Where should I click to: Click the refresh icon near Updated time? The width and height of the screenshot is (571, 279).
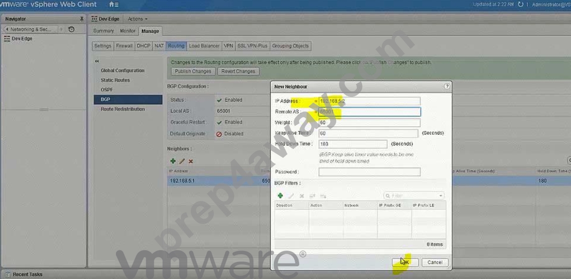point(521,4)
